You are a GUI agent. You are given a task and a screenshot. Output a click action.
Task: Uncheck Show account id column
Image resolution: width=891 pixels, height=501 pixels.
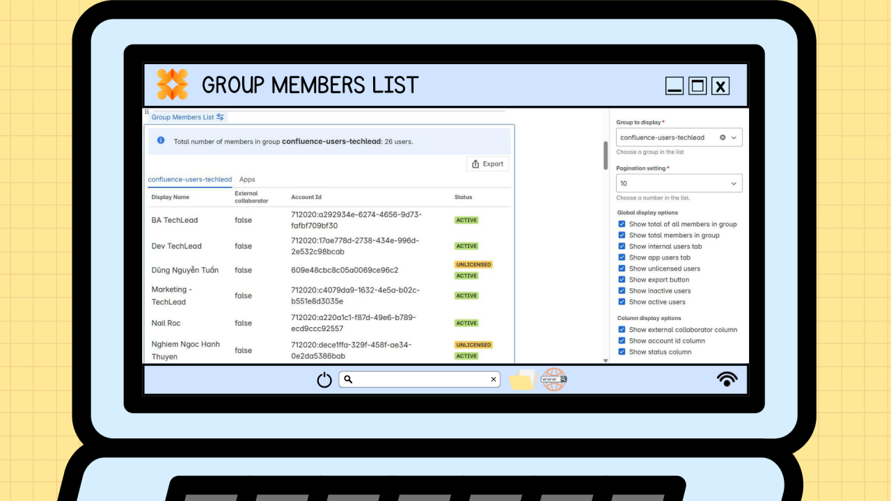tap(622, 341)
